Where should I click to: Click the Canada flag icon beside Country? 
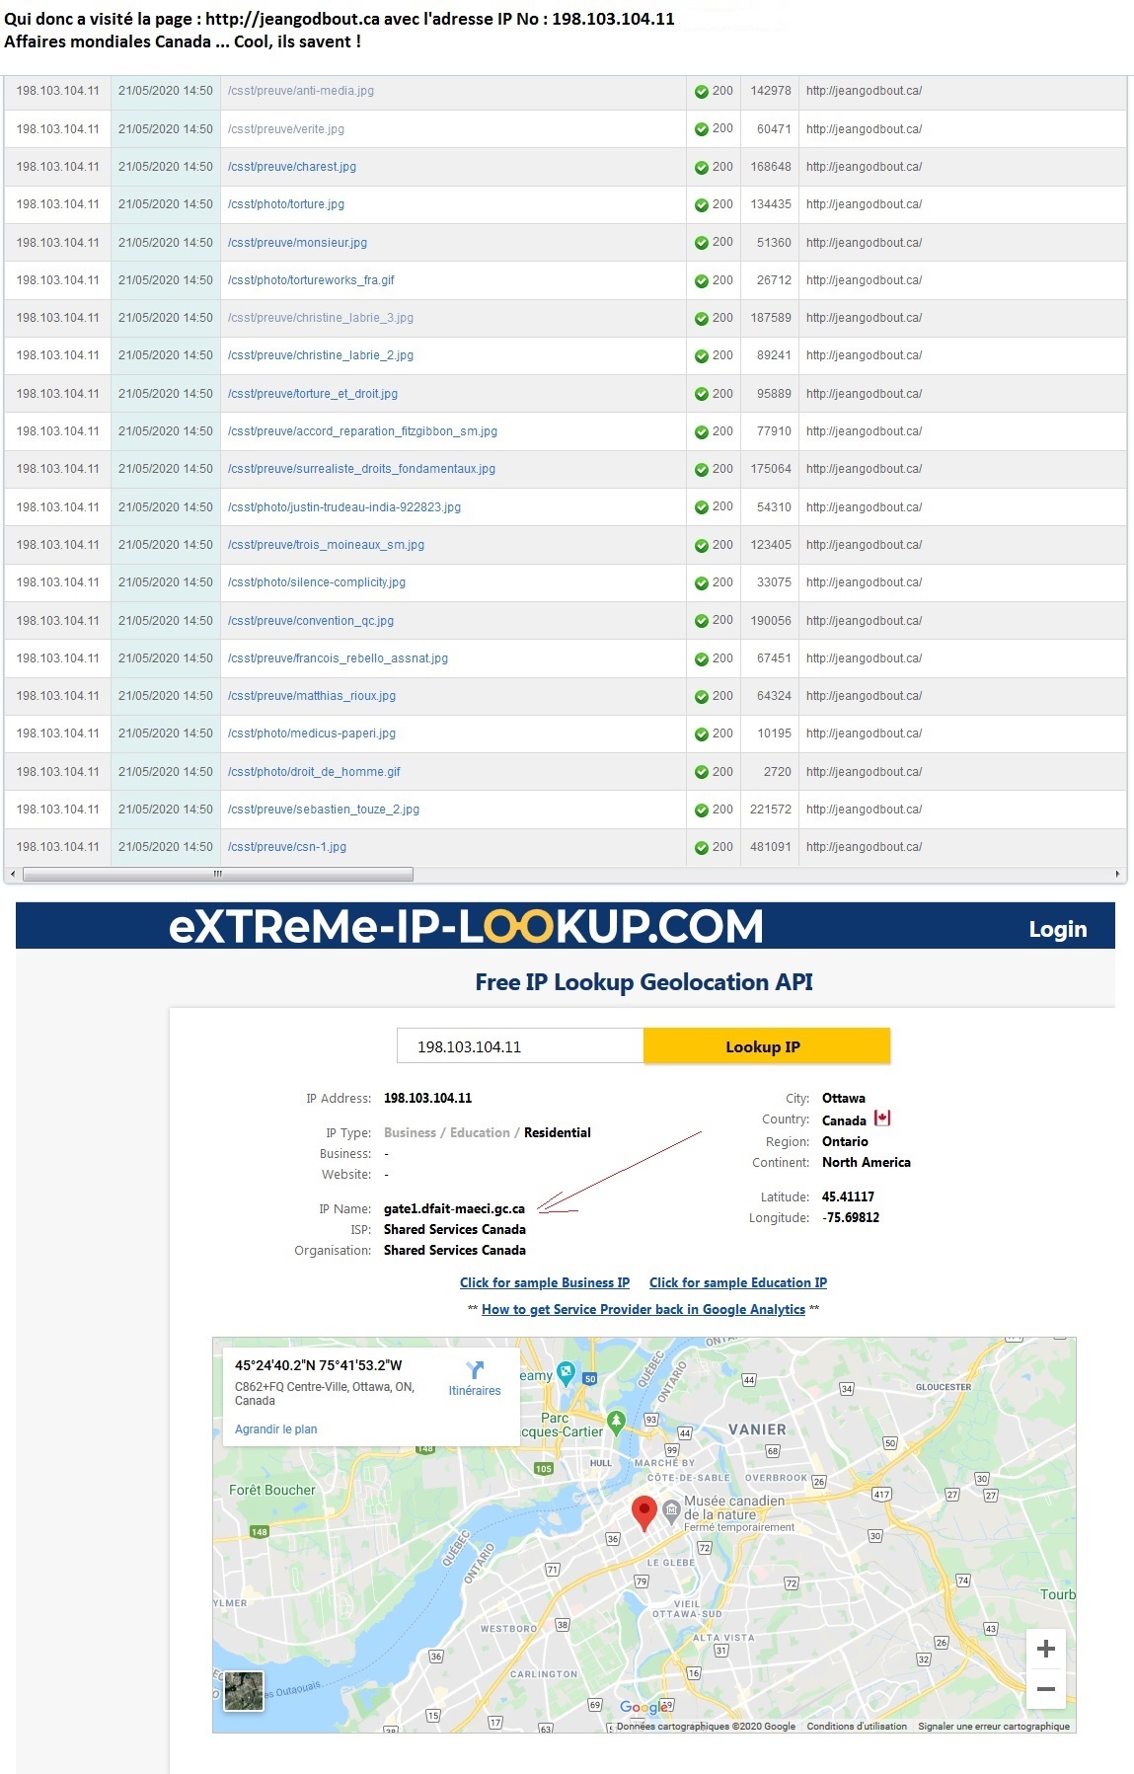tap(882, 1118)
